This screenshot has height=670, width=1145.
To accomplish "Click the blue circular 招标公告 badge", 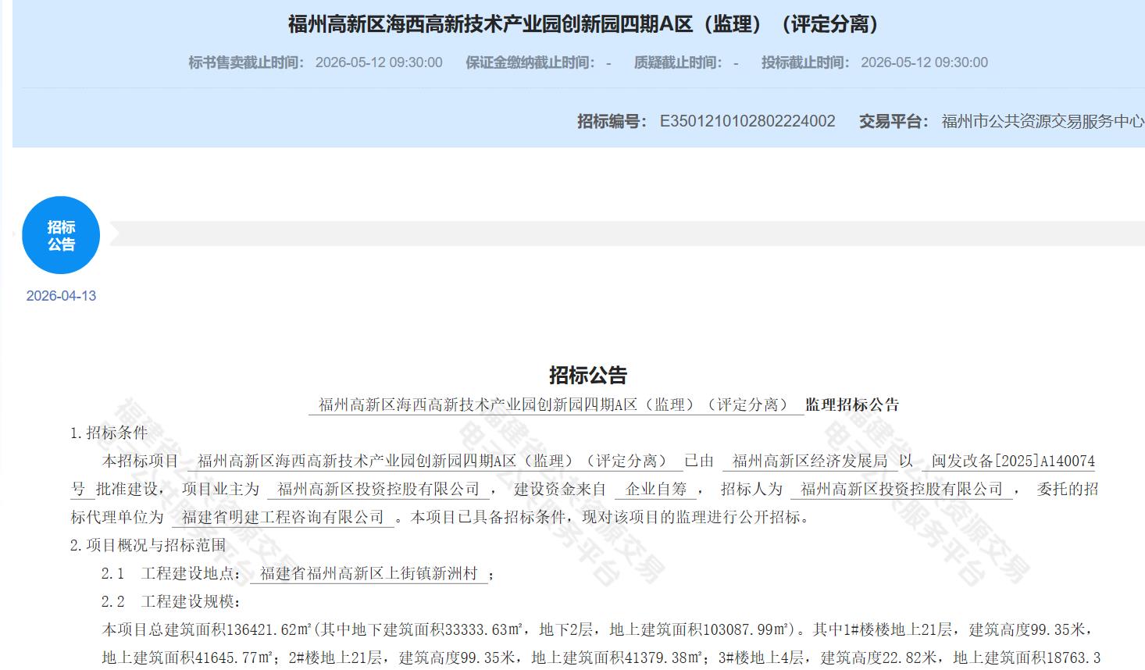I will pyautogui.click(x=61, y=235).
